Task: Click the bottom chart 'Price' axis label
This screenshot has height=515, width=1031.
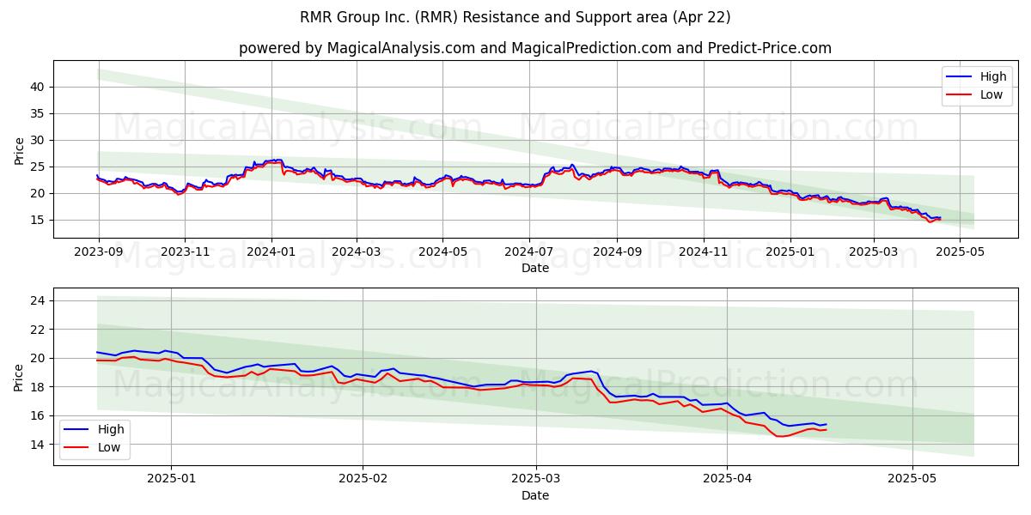Action: click(20, 376)
